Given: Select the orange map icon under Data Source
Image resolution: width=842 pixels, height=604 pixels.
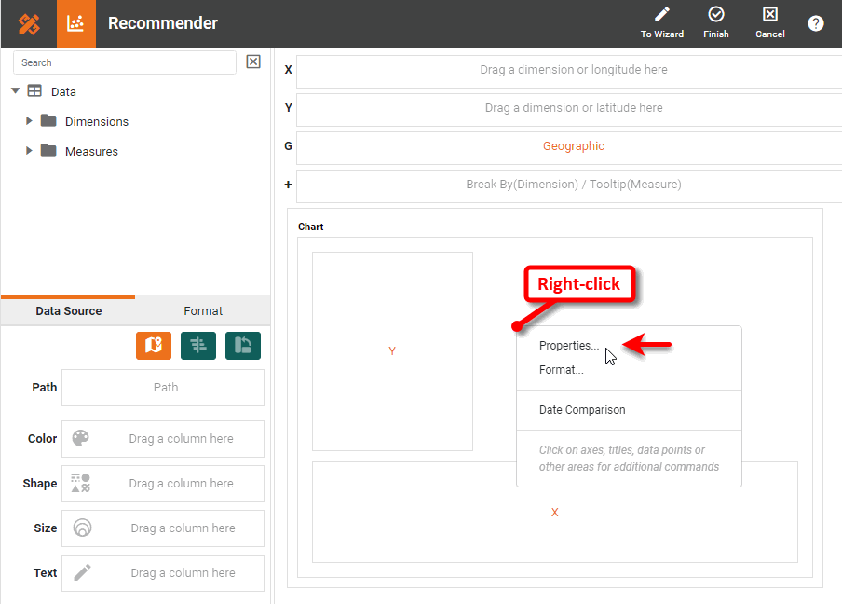Looking at the screenshot, I should [153, 345].
